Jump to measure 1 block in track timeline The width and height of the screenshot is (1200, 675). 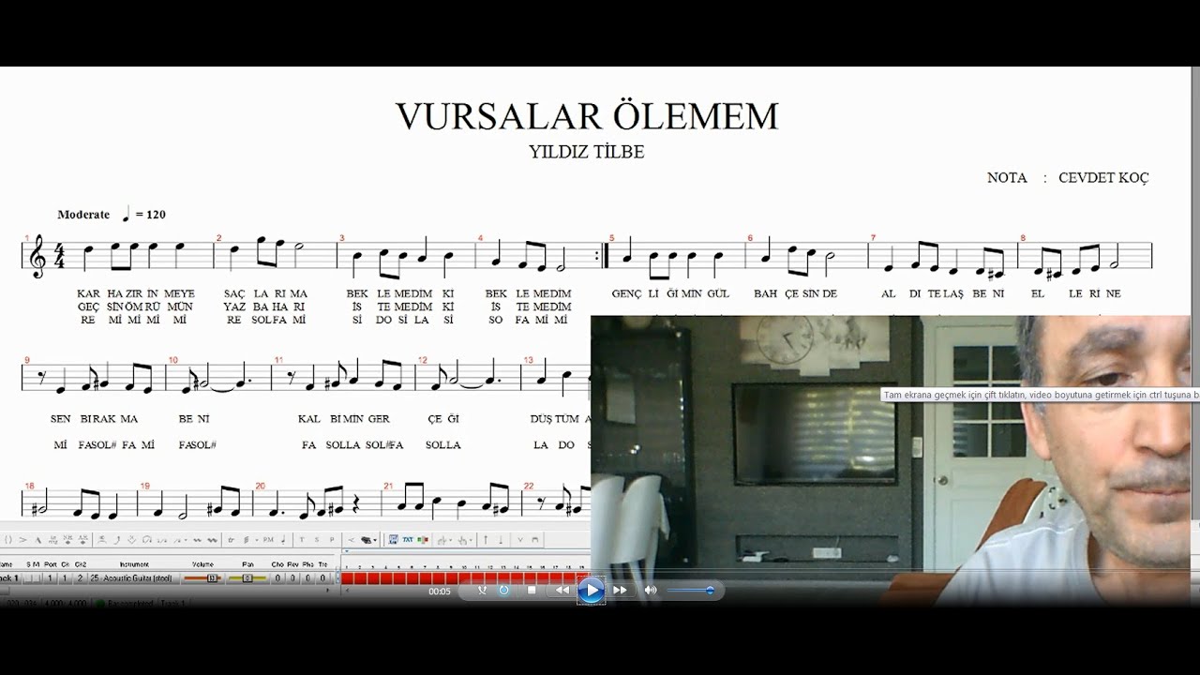coord(347,578)
